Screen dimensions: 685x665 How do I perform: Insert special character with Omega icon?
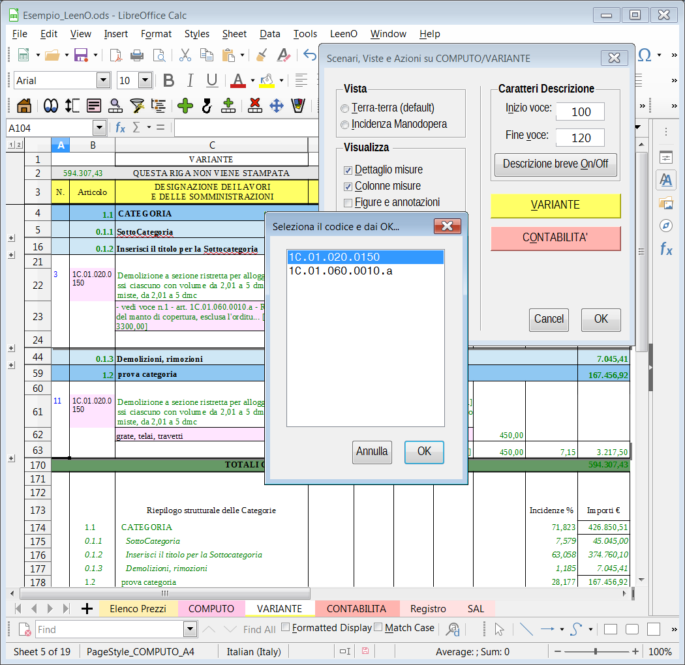tap(645, 55)
